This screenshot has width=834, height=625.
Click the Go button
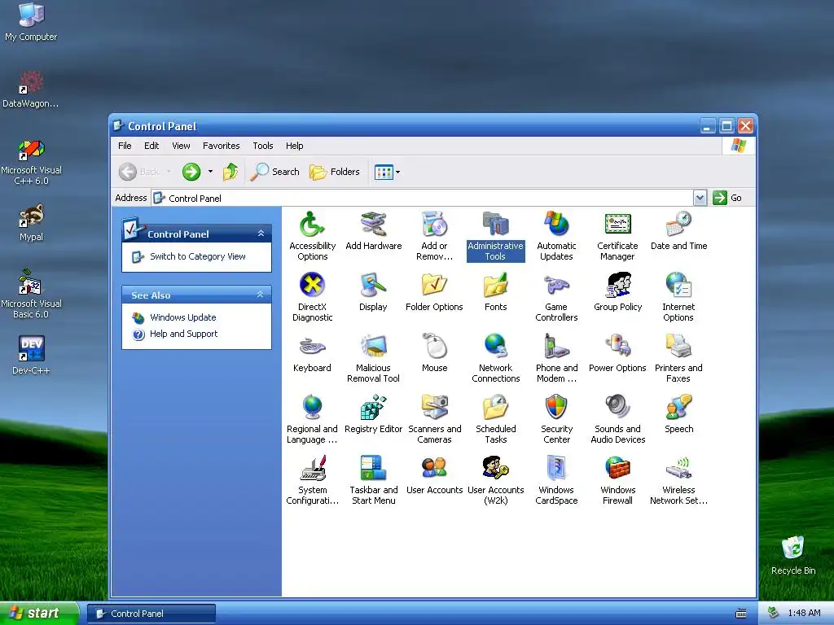pyautogui.click(x=727, y=198)
